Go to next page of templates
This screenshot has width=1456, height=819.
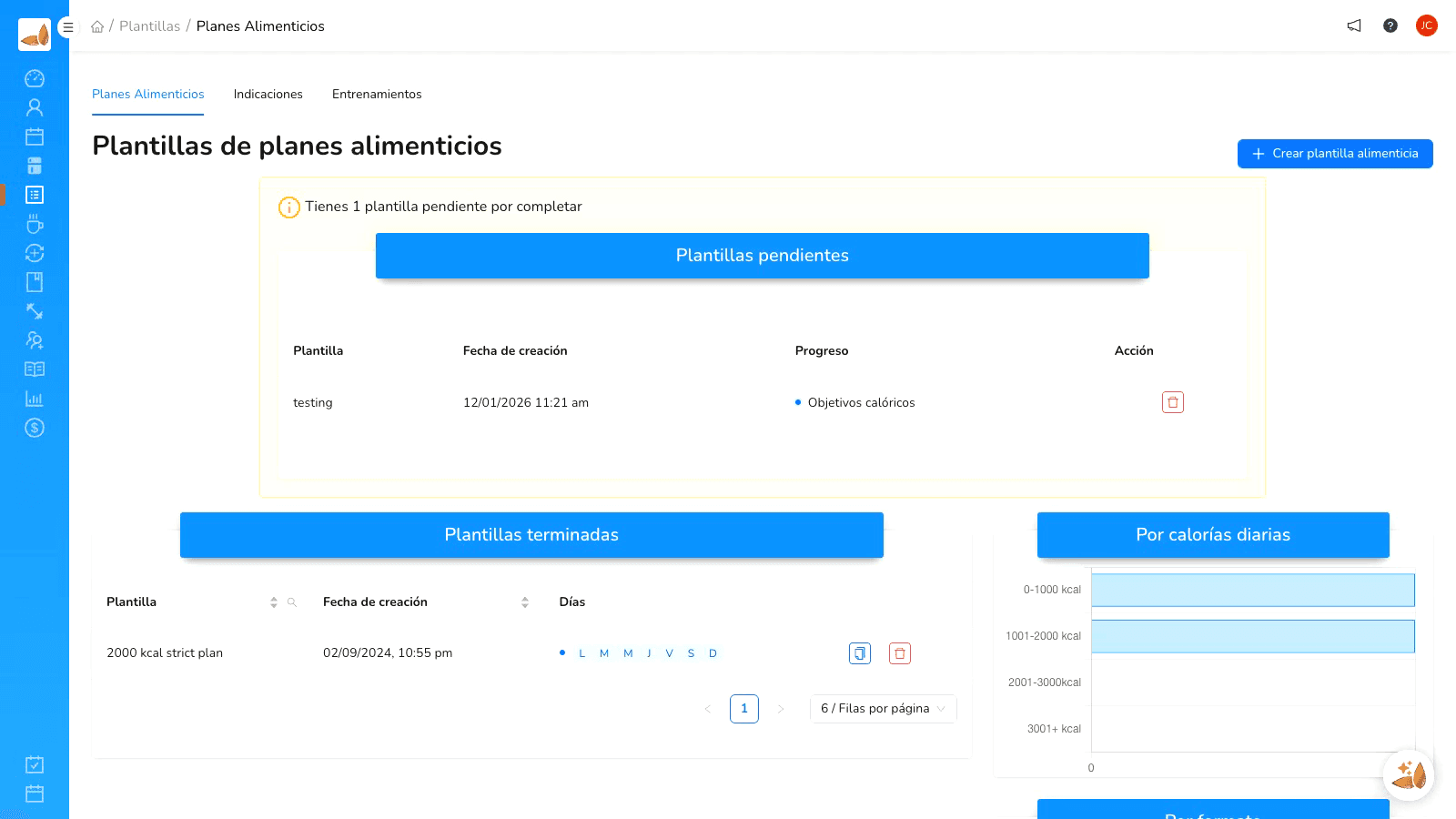click(x=781, y=709)
